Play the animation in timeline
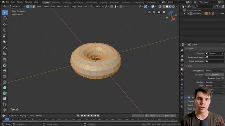The height and width of the screenshot is (126, 225). coord(91,116)
